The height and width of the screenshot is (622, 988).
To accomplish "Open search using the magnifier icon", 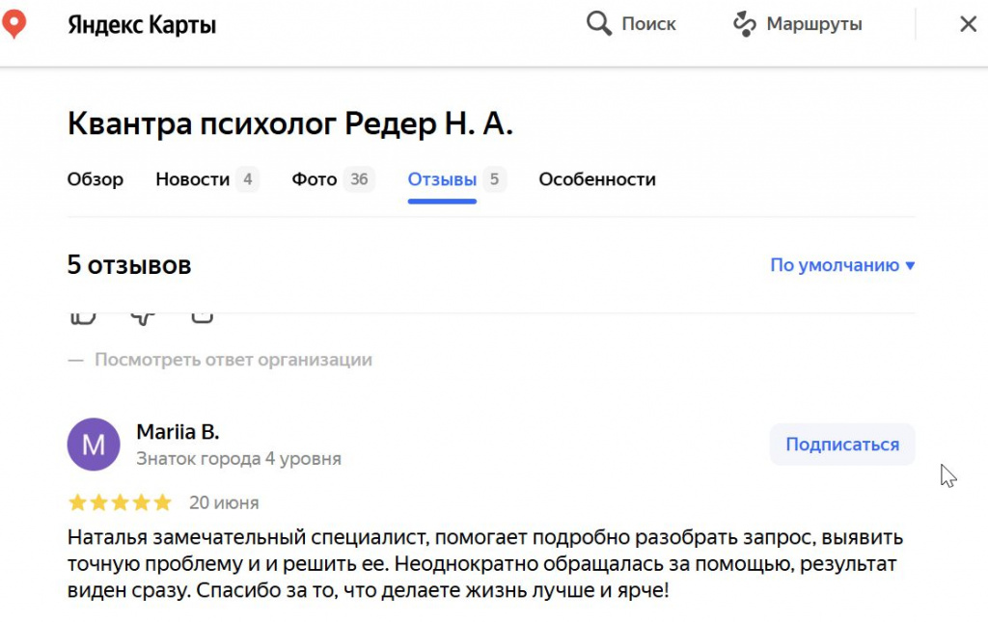I will point(598,23).
